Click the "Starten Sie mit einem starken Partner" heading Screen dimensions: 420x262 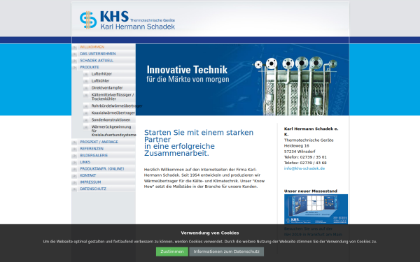point(199,143)
